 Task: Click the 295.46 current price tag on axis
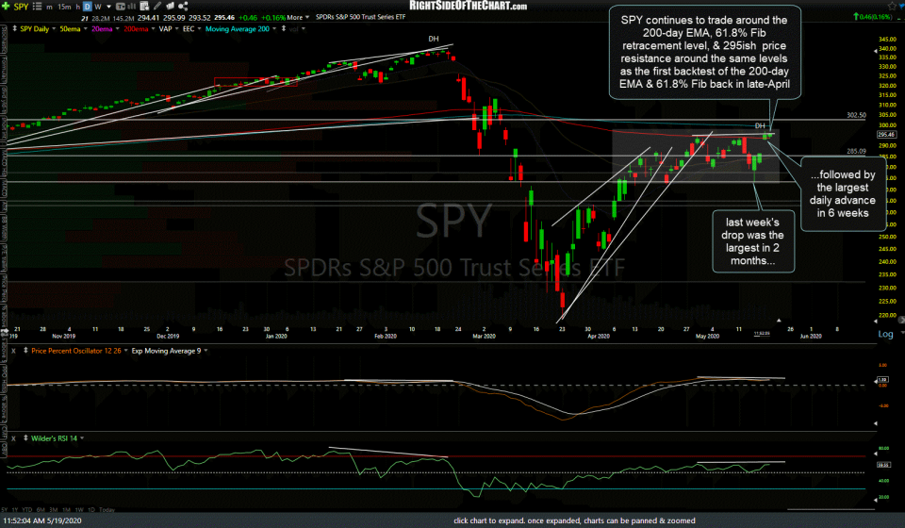pyautogui.click(x=886, y=135)
